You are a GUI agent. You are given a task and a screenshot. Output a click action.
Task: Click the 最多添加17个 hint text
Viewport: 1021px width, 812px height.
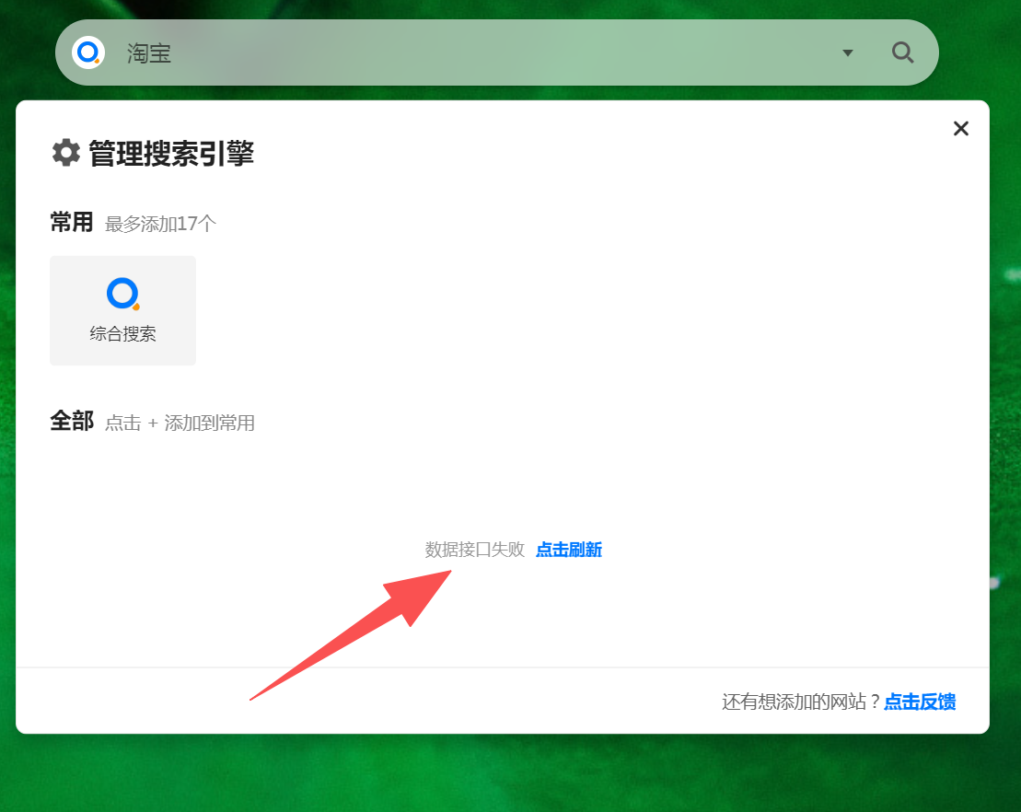click(160, 224)
